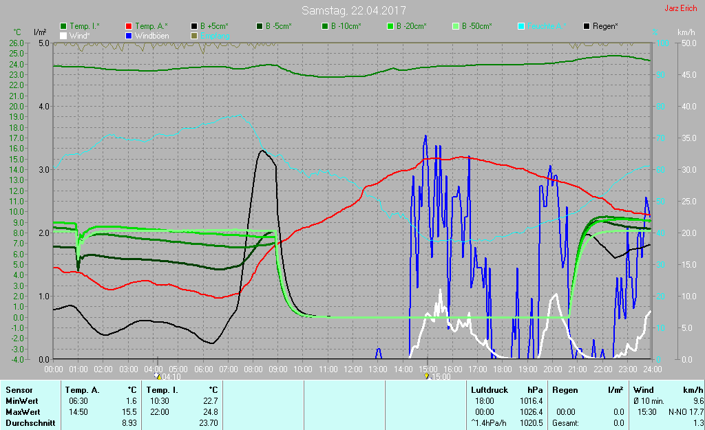Click the olive Empfang legend swatch
This screenshot has height=430, width=705.
coord(193,36)
